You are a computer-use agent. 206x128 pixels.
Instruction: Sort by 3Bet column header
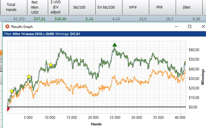coord(189,7)
